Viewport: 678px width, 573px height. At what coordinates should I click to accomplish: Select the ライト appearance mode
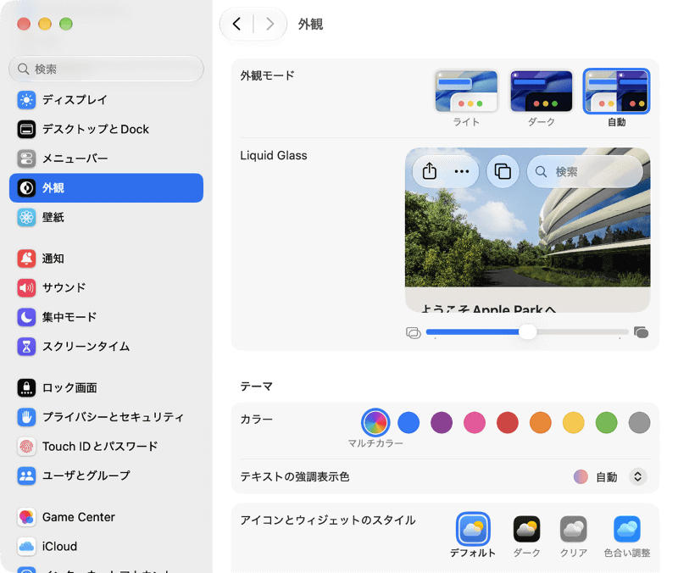(466, 98)
